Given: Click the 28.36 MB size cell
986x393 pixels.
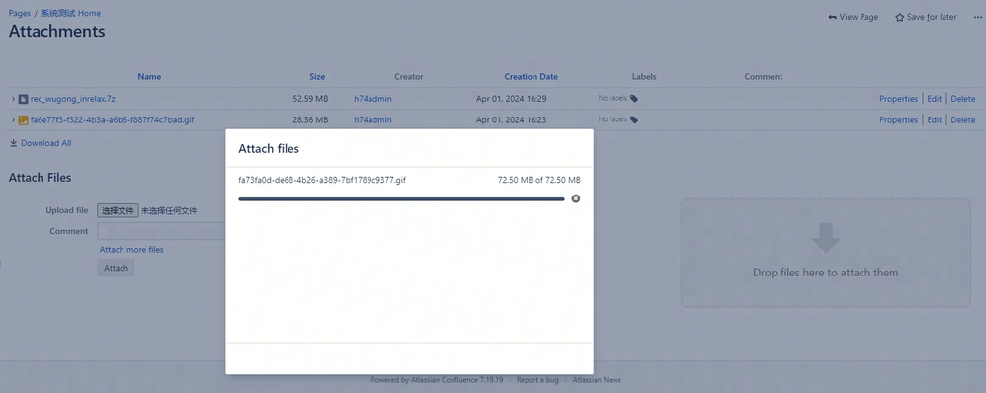Looking at the screenshot, I should [x=310, y=120].
